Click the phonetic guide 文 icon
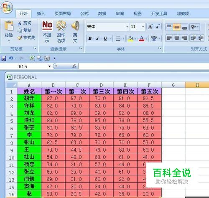 (154, 38)
